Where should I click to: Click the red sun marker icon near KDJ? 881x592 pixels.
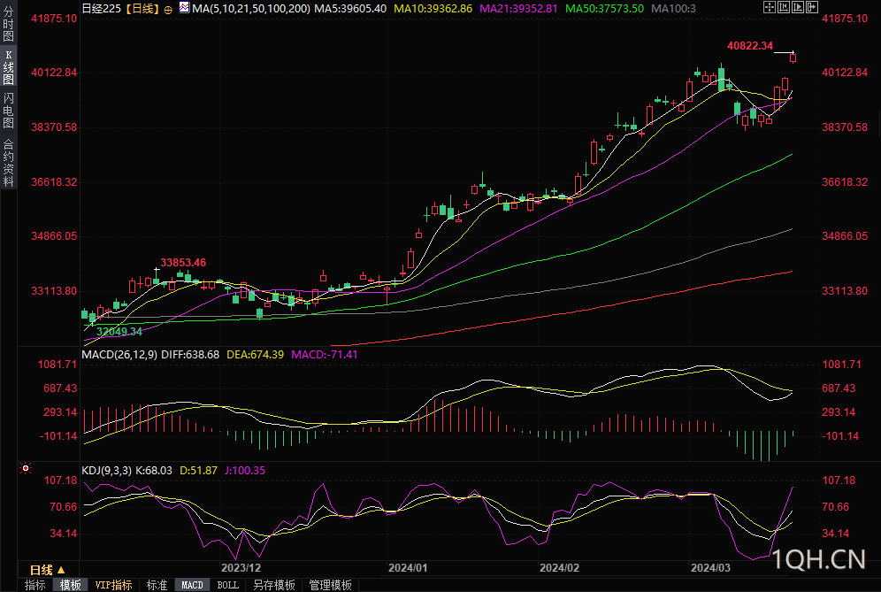[26, 468]
